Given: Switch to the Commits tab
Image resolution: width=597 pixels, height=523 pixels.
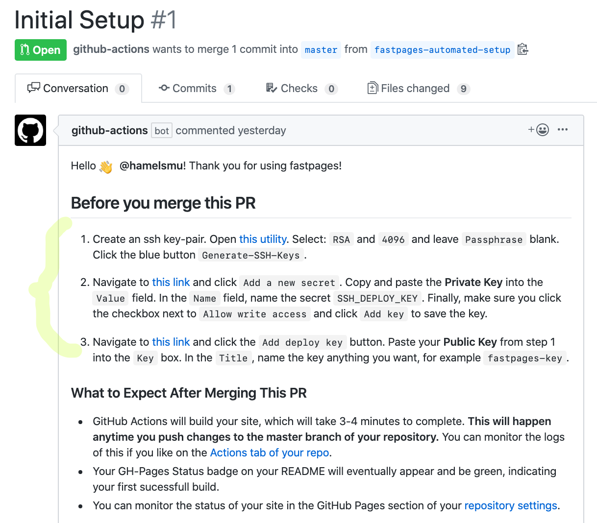Looking at the screenshot, I should click(x=197, y=89).
